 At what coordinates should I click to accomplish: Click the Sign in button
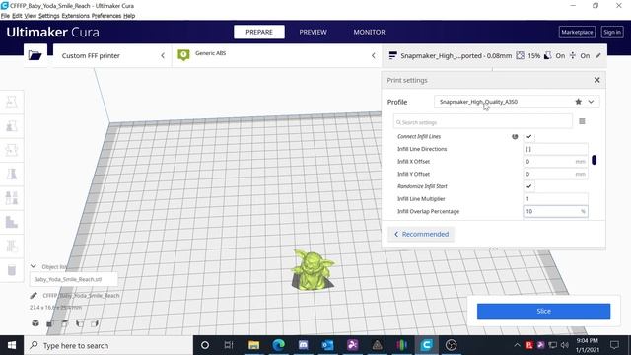612,32
